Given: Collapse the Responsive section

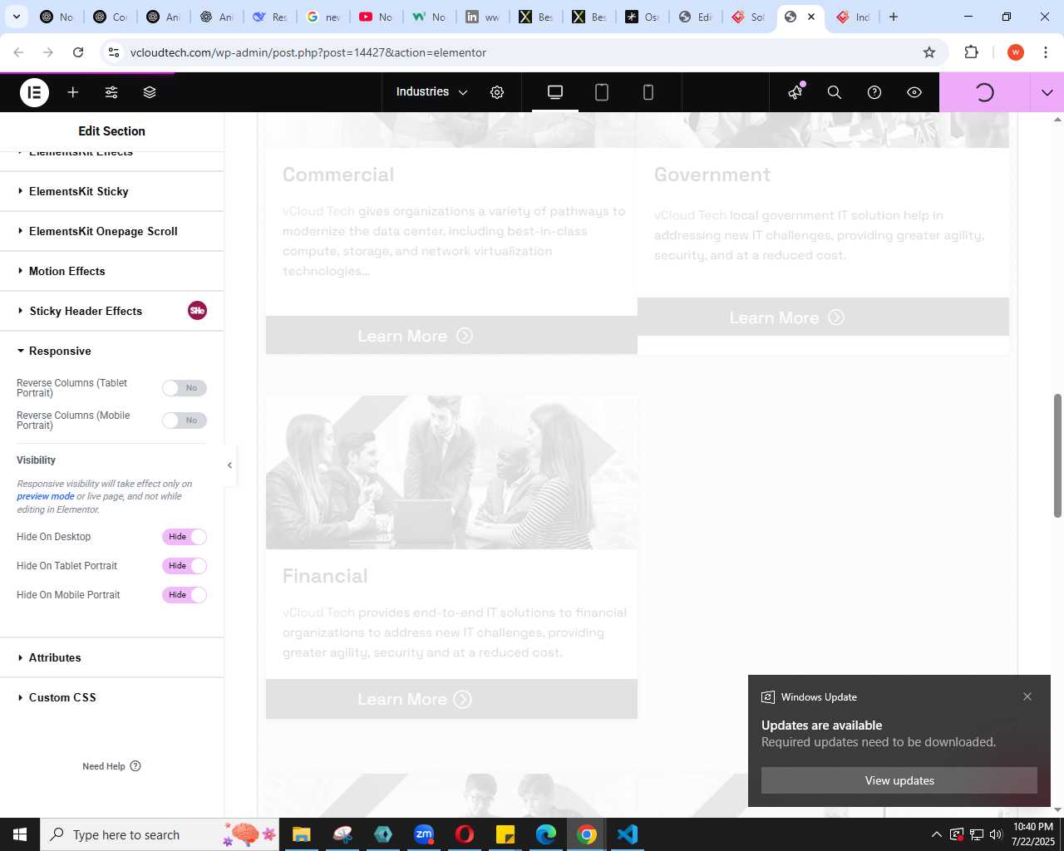Looking at the screenshot, I should 111,351.
